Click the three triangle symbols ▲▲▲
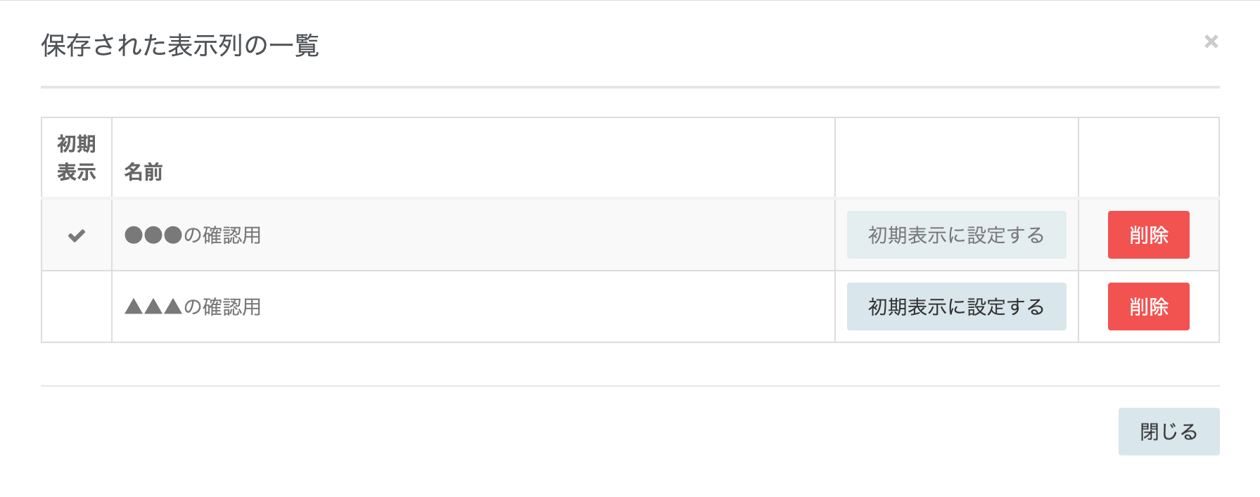The image size is (1260, 497). (153, 307)
